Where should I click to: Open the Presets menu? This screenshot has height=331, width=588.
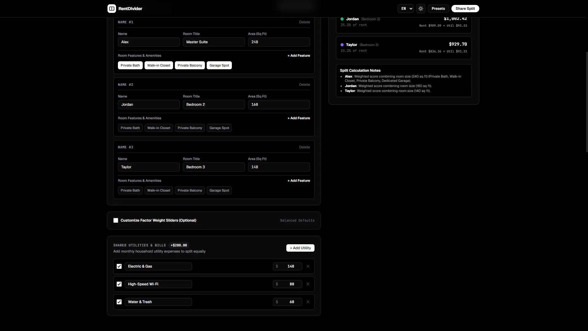click(x=438, y=9)
